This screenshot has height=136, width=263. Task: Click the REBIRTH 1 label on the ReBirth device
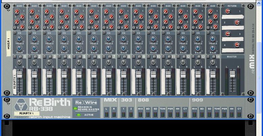click(27, 113)
